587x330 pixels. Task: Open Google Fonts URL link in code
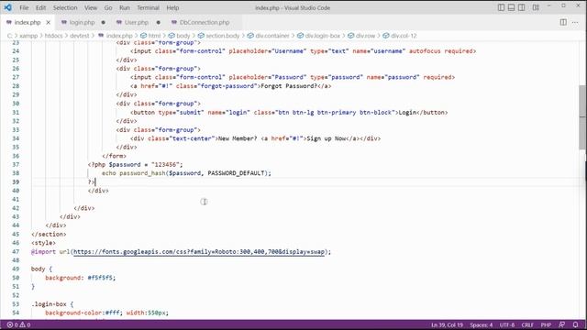199,252
